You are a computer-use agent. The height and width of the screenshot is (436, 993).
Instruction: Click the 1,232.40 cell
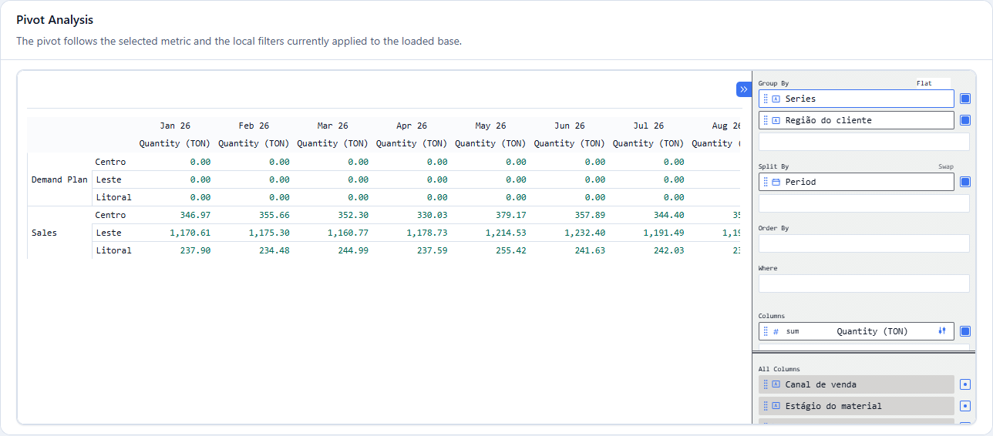[584, 233]
